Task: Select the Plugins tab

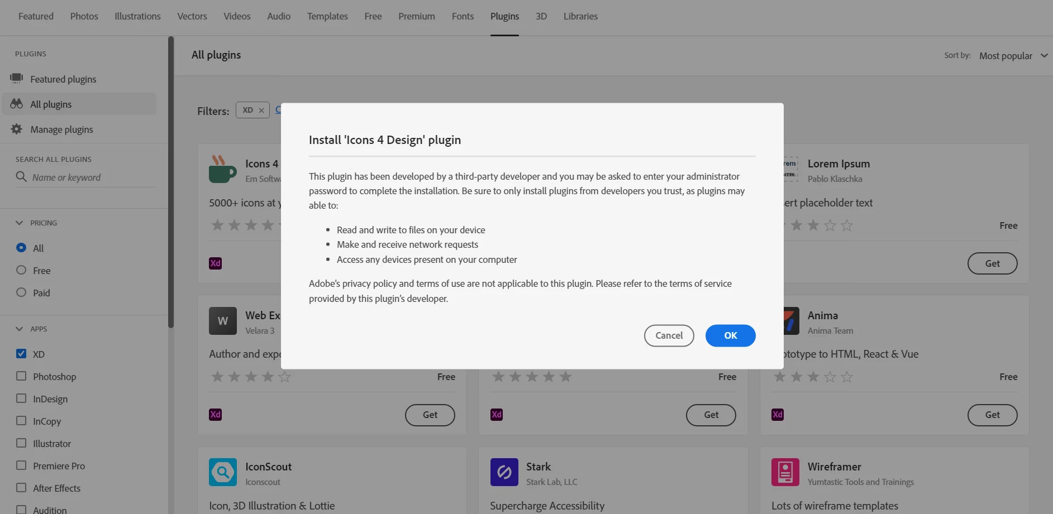Action: tap(504, 16)
